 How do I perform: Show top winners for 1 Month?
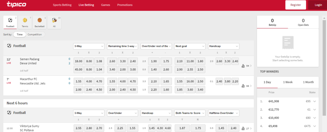click(x=308, y=82)
